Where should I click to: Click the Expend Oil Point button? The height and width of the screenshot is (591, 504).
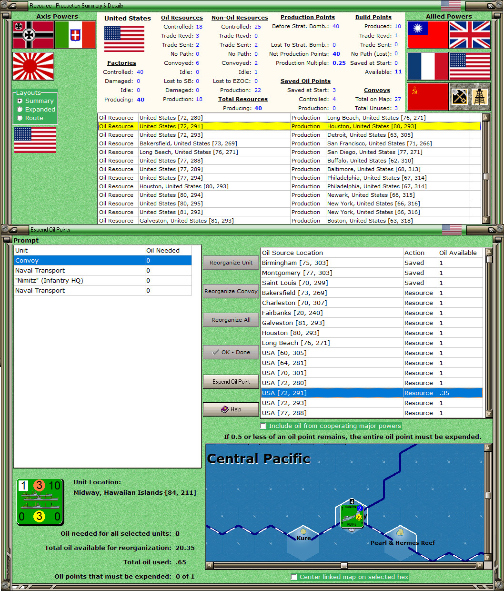(x=231, y=382)
